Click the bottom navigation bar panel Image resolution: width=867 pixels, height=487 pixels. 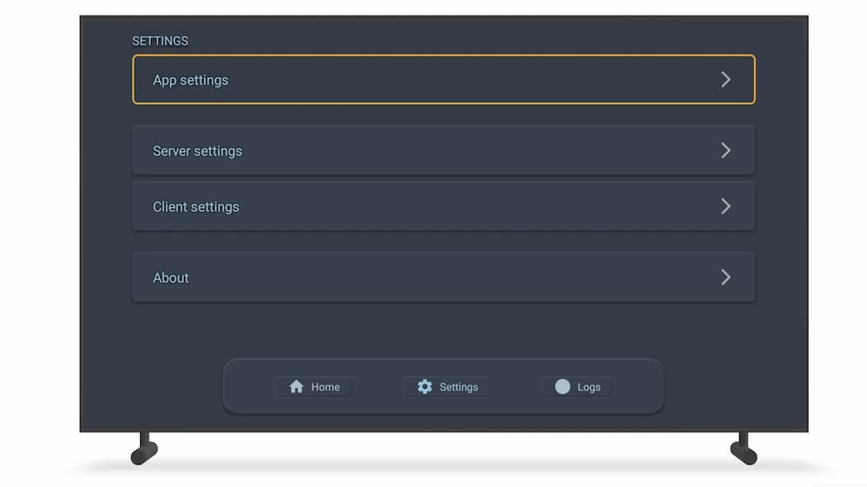click(443, 386)
